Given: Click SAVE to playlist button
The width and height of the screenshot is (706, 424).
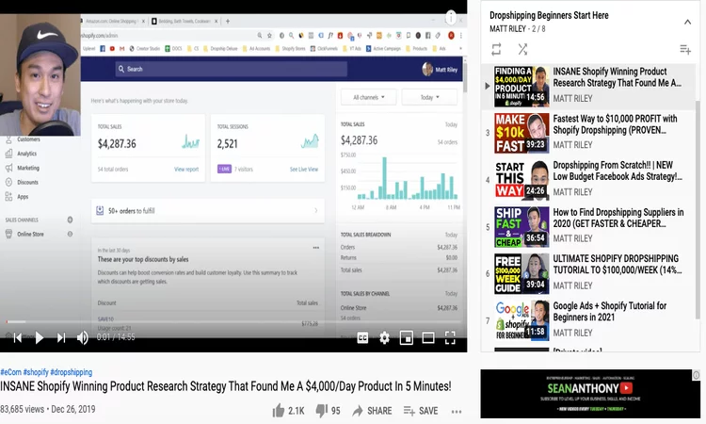Looking at the screenshot, I should click(421, 411).
